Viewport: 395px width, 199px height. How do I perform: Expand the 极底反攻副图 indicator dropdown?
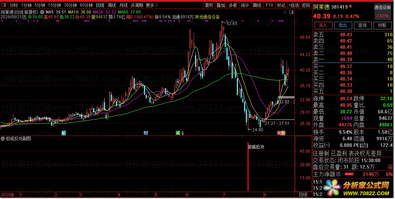[3, 139]
